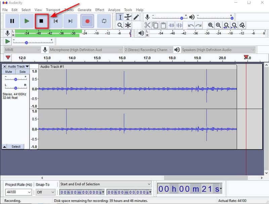Open the Project Rate dropdown
This screenshot has width=269, height=204.
click(18, 192)
